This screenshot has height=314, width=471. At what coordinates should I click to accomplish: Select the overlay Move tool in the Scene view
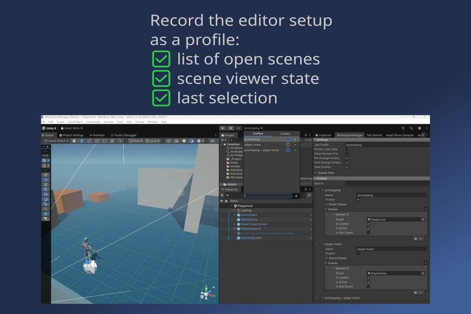click(46, 179)
